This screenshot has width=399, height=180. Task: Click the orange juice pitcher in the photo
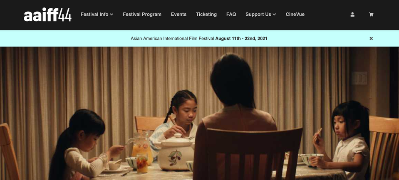pos(142,148)
